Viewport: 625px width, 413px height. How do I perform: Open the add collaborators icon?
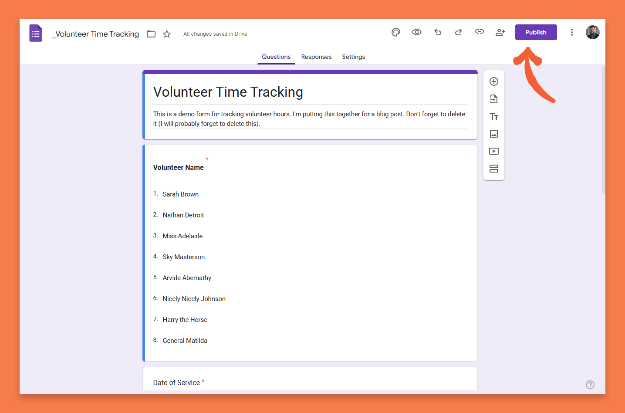click(x=500, y=32)
